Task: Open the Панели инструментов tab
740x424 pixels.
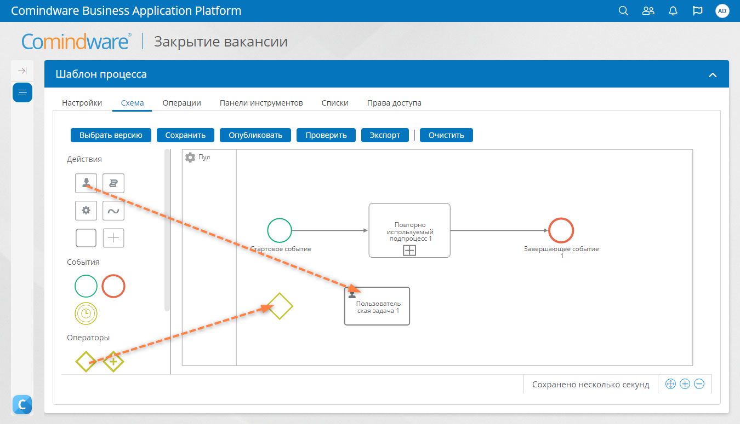Action: click(x=261, y=103)
